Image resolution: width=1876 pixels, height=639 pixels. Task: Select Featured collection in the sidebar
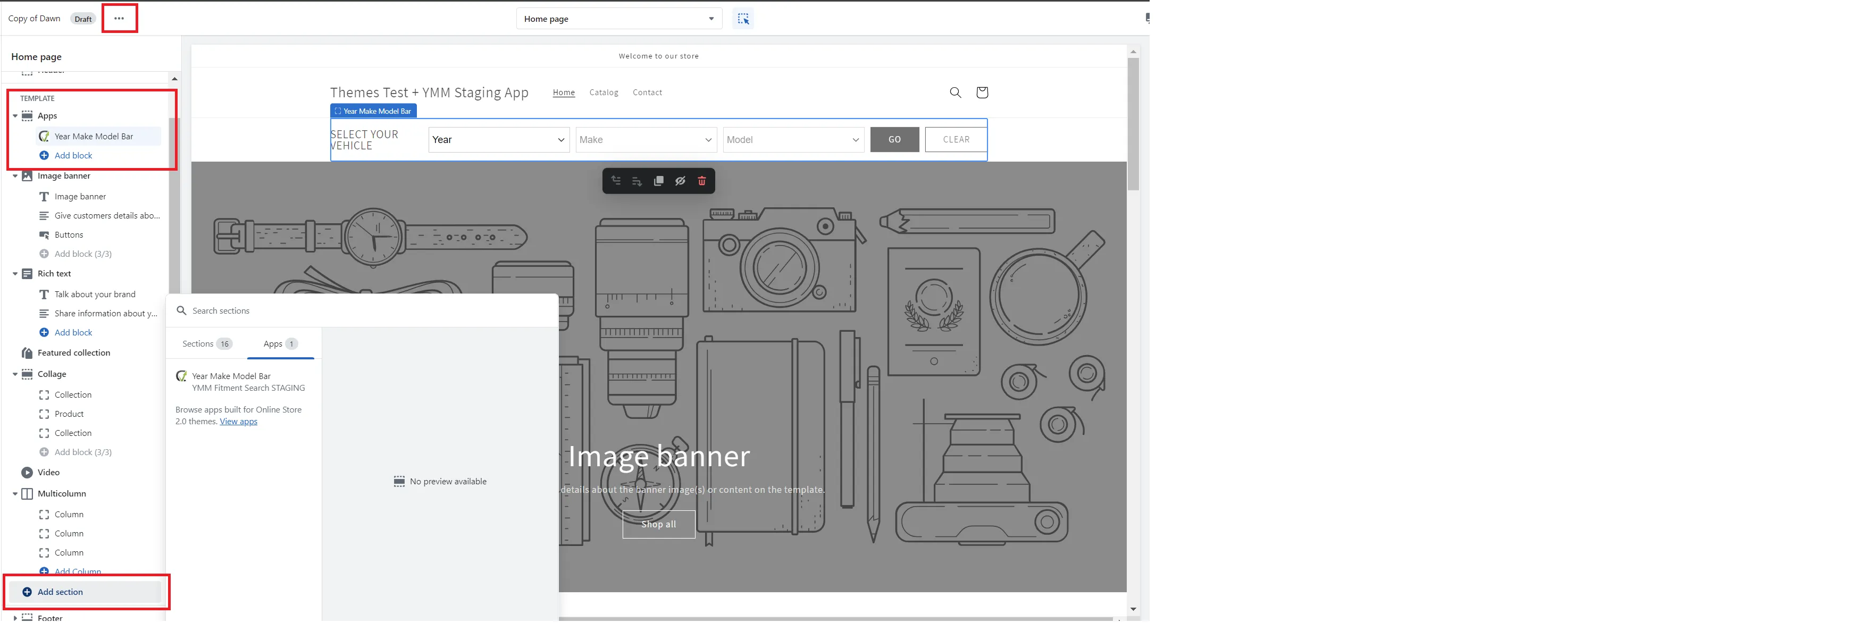[x=73, y=353]
